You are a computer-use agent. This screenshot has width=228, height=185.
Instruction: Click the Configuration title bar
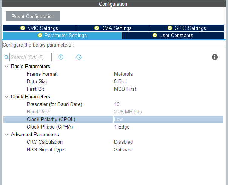click(x=114, y=4)
